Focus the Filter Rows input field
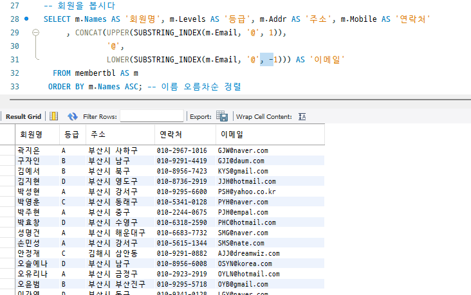The height and width of the screenshot is (295, 471). coord(152,116)
